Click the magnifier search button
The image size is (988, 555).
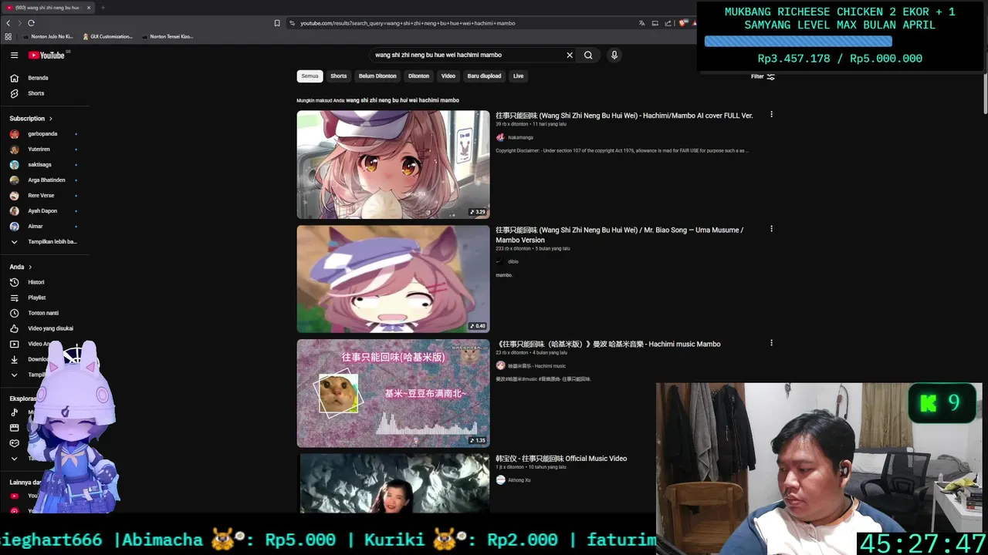tap(588, 55)
